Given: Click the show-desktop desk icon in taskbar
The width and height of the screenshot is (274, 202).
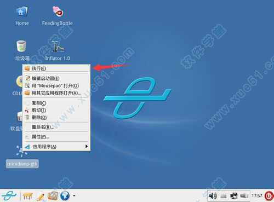Looking at the screenshot, I should click(27, 196).
